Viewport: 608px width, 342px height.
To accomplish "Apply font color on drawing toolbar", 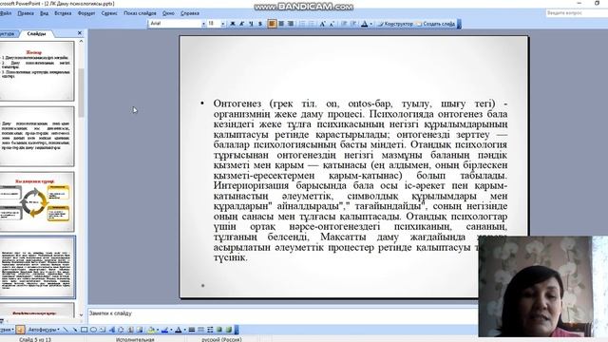I will (x=179, y=330).
